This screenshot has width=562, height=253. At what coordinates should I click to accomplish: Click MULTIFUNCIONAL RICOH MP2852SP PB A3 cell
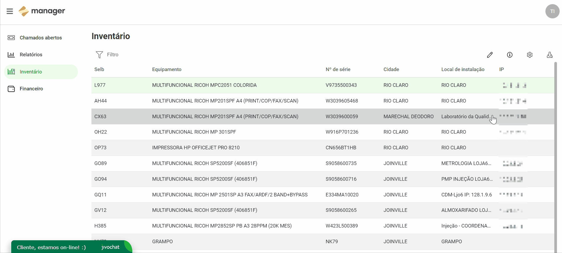point(222,226)
